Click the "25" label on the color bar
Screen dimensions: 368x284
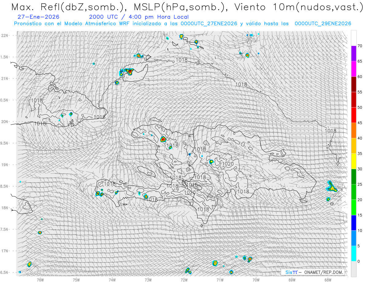point(360,184)
